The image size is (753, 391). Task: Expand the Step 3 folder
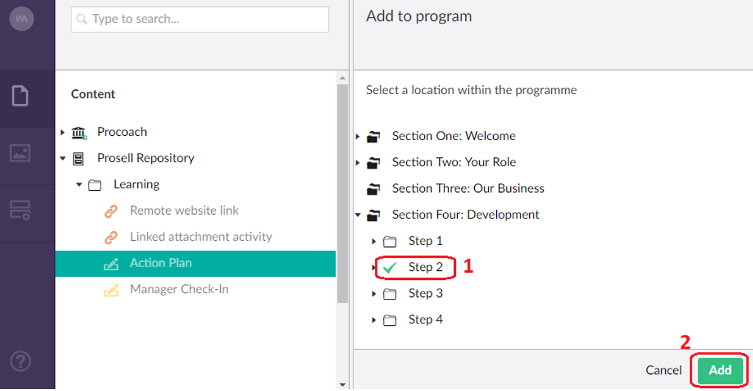374,293
